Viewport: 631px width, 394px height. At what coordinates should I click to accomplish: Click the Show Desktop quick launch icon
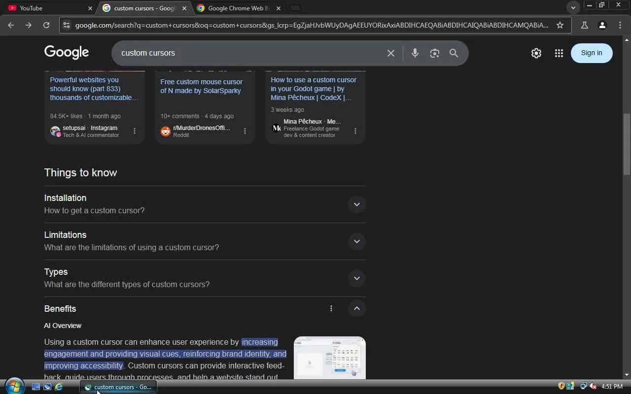click(x=36, y=387)
